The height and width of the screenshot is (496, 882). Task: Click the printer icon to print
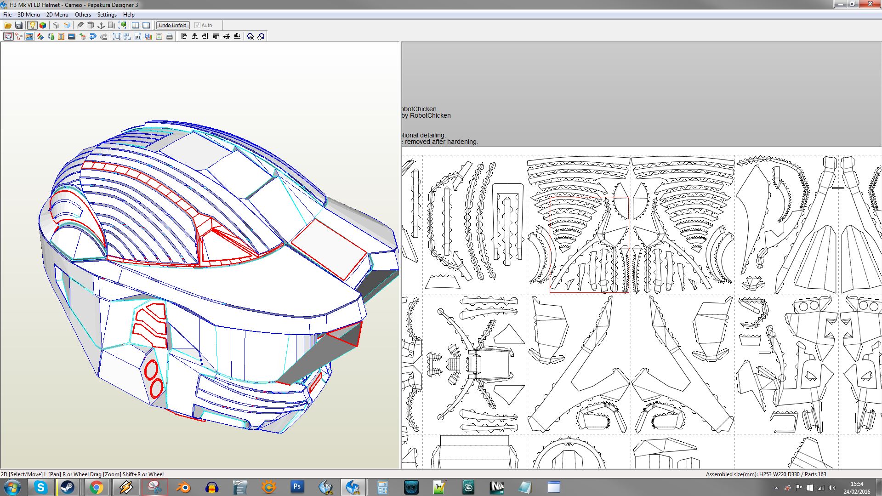click(x=170, y=36)
